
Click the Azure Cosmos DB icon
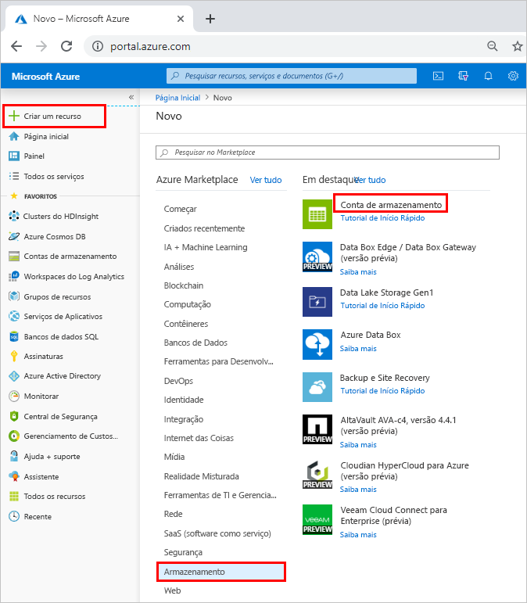click(14, 236)
